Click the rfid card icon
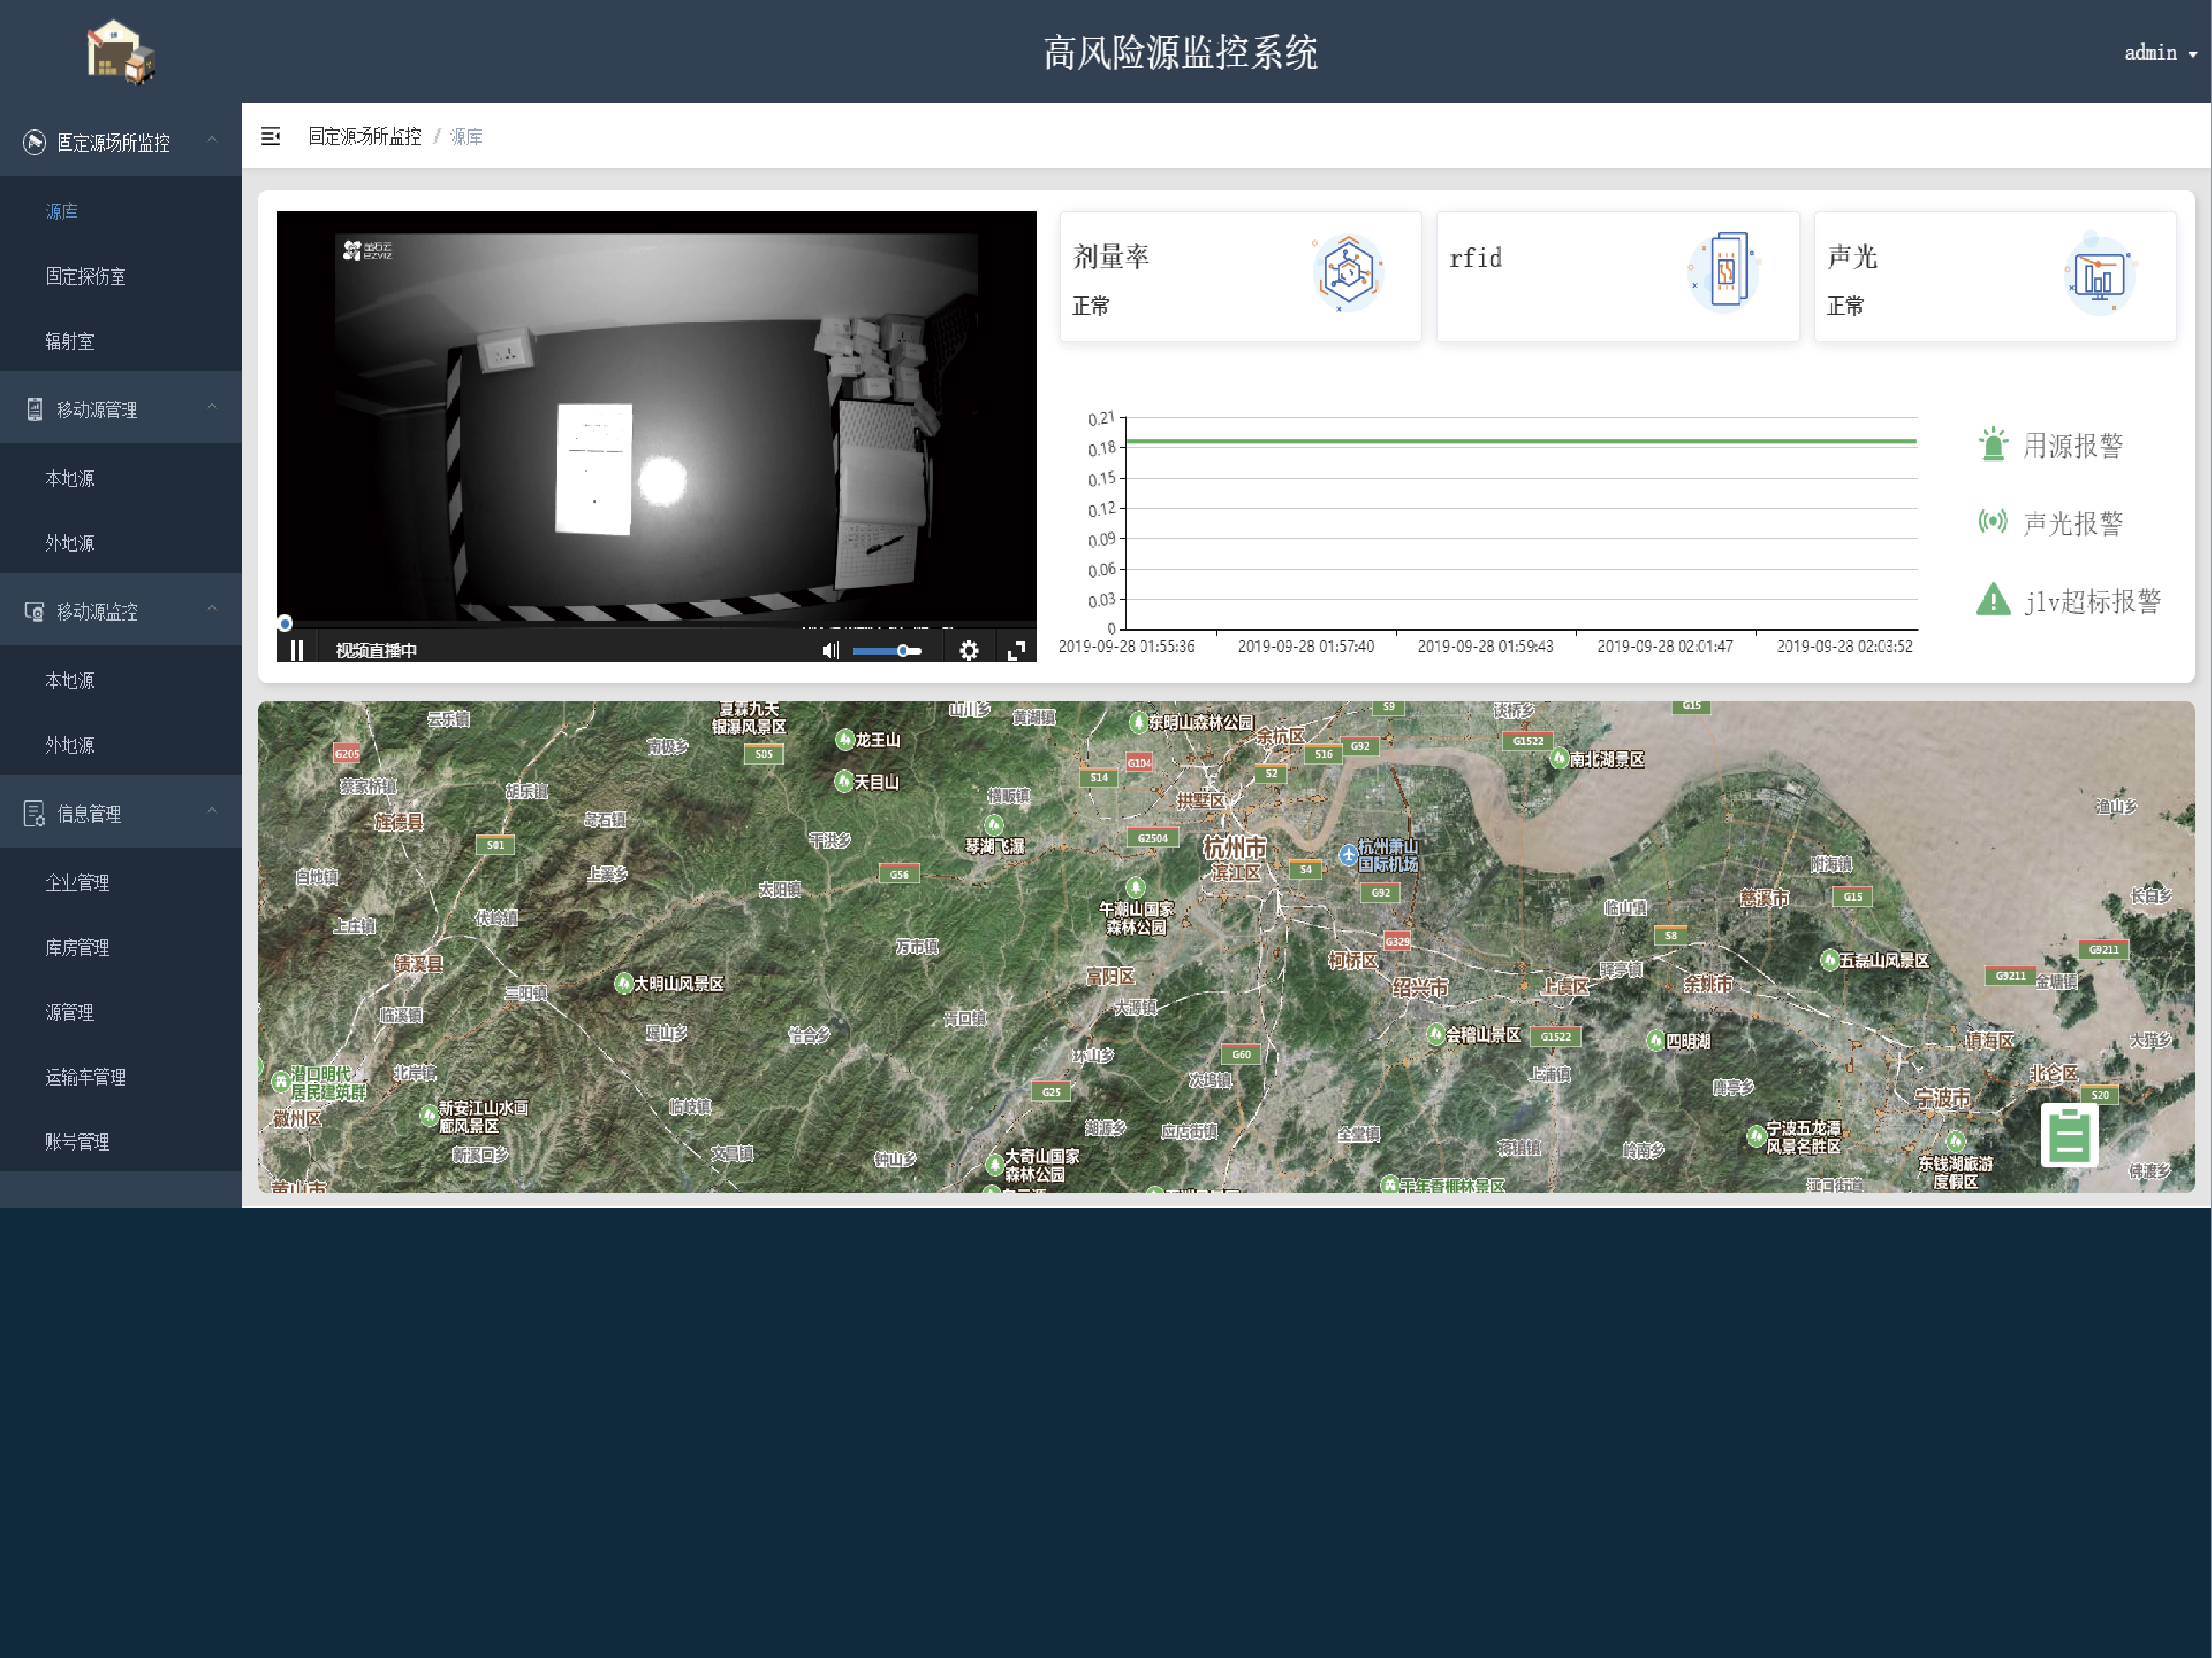Viewport: 2212px width, 1658px height. (x=1725, y=272)
